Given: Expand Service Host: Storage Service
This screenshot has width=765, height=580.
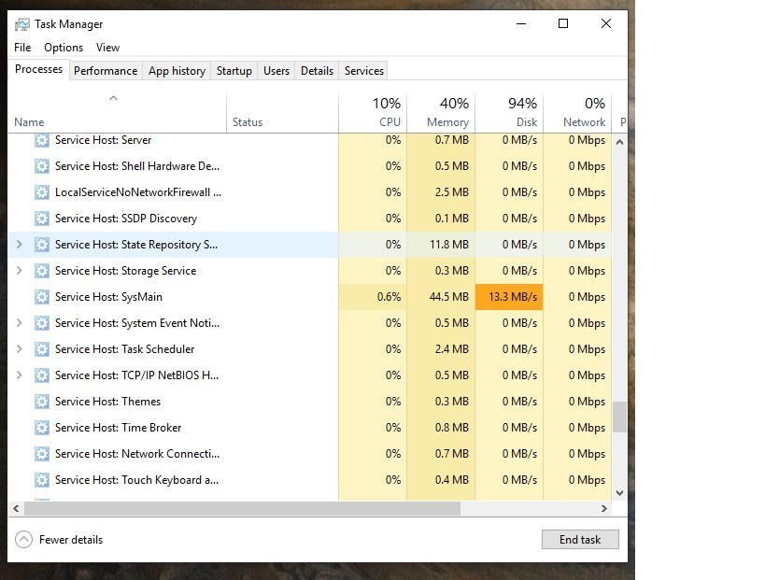Looking at the screenshot, I should point(19,271).
